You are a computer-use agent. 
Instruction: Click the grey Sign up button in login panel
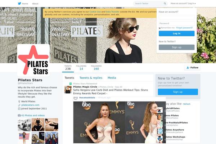pos(177,47)
